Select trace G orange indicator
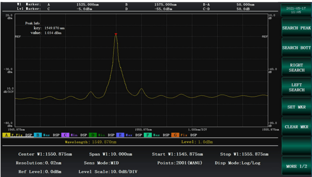The height and width of the screenshot is (177, 312). (x=175, y=135)
